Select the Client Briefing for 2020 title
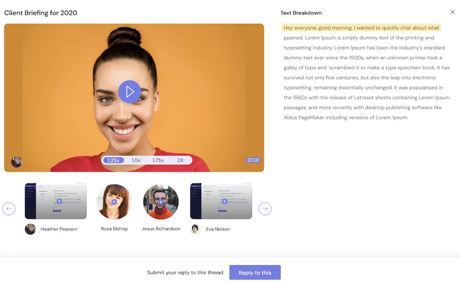The image size is (461, 283). point(41,13)
